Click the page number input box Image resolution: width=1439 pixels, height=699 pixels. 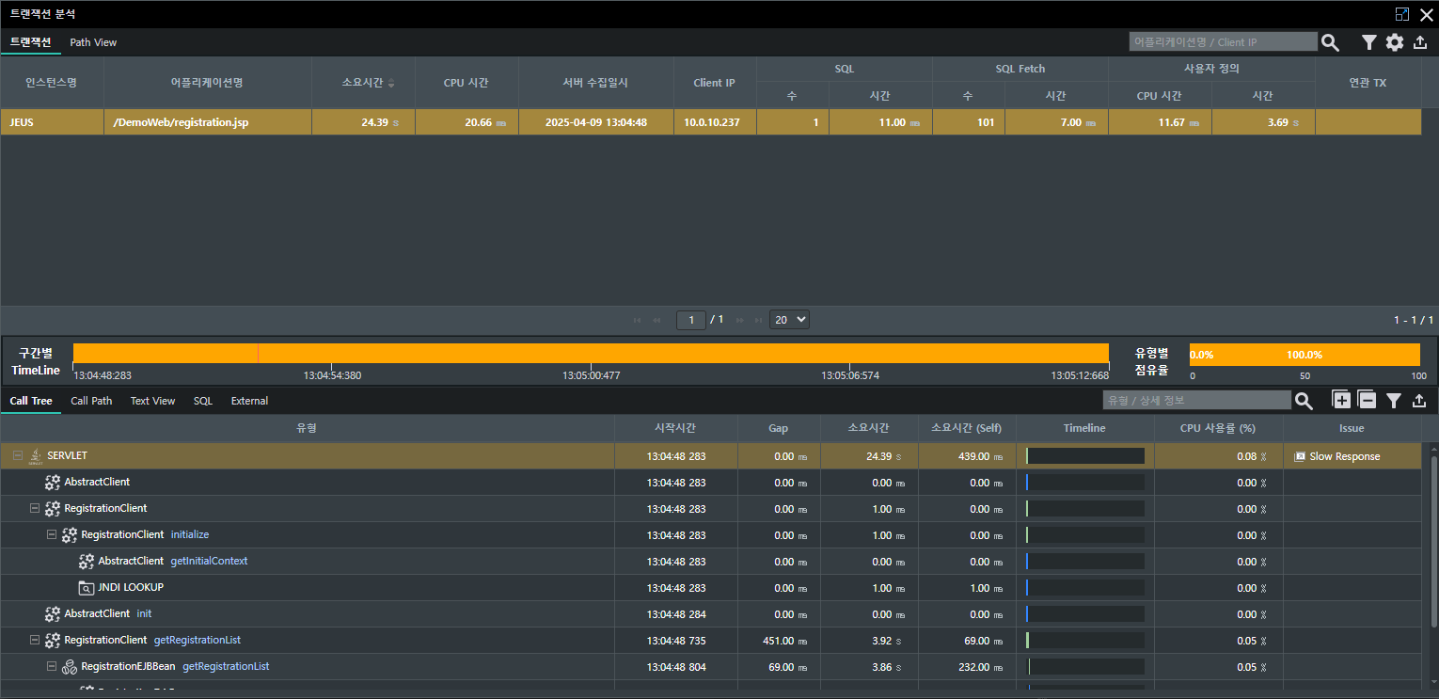[691, 320]
